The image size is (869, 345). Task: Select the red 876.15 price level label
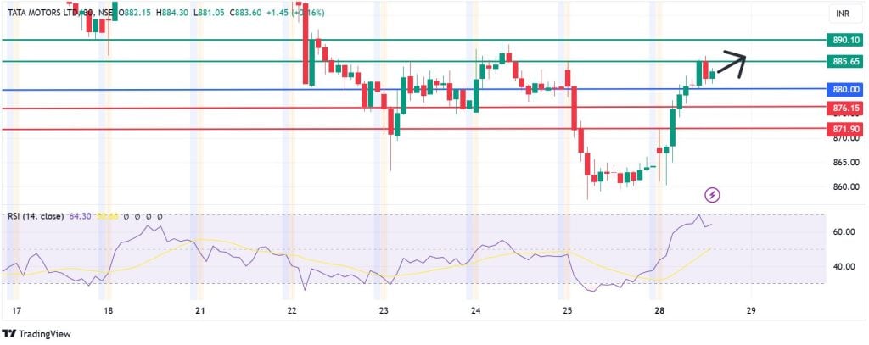click(845, 108)
